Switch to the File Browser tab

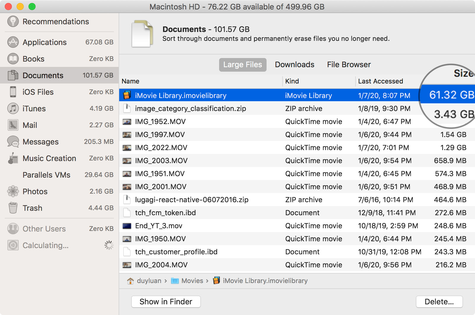click(x=349, y=65)
